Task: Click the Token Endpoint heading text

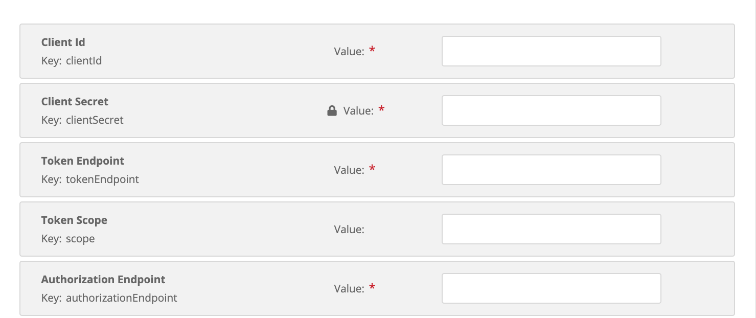Action: (83, 161)
